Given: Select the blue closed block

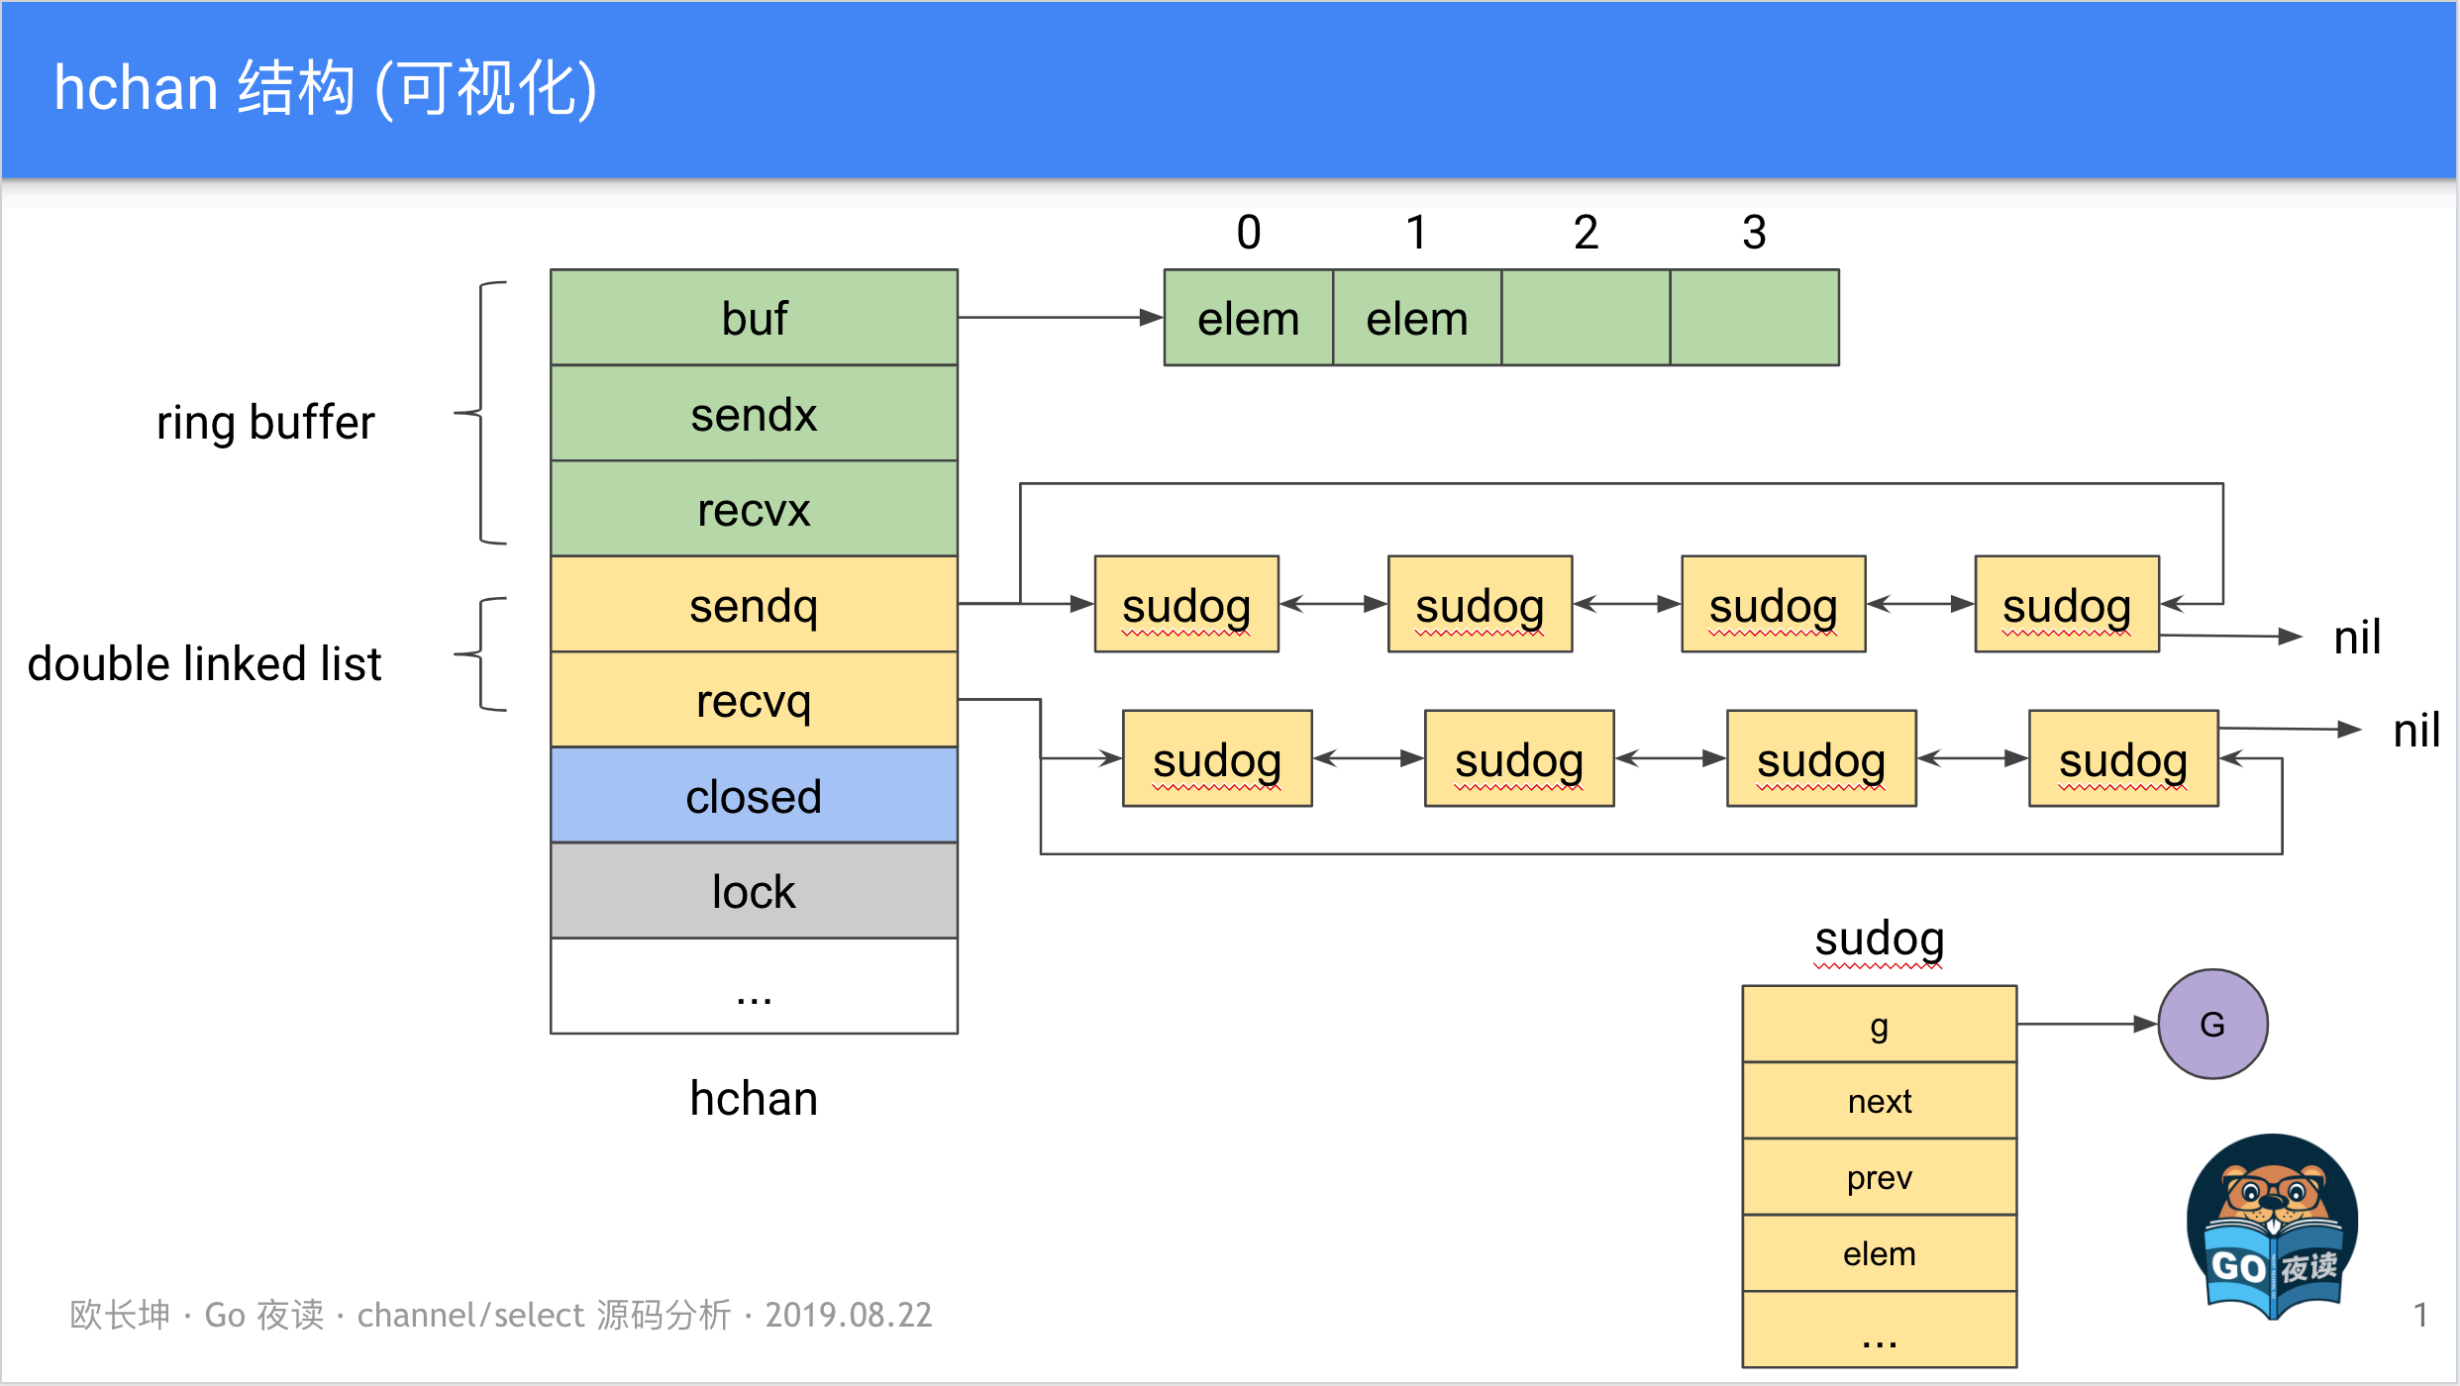Looking at the screenshot, I should [x=754, y=796].
